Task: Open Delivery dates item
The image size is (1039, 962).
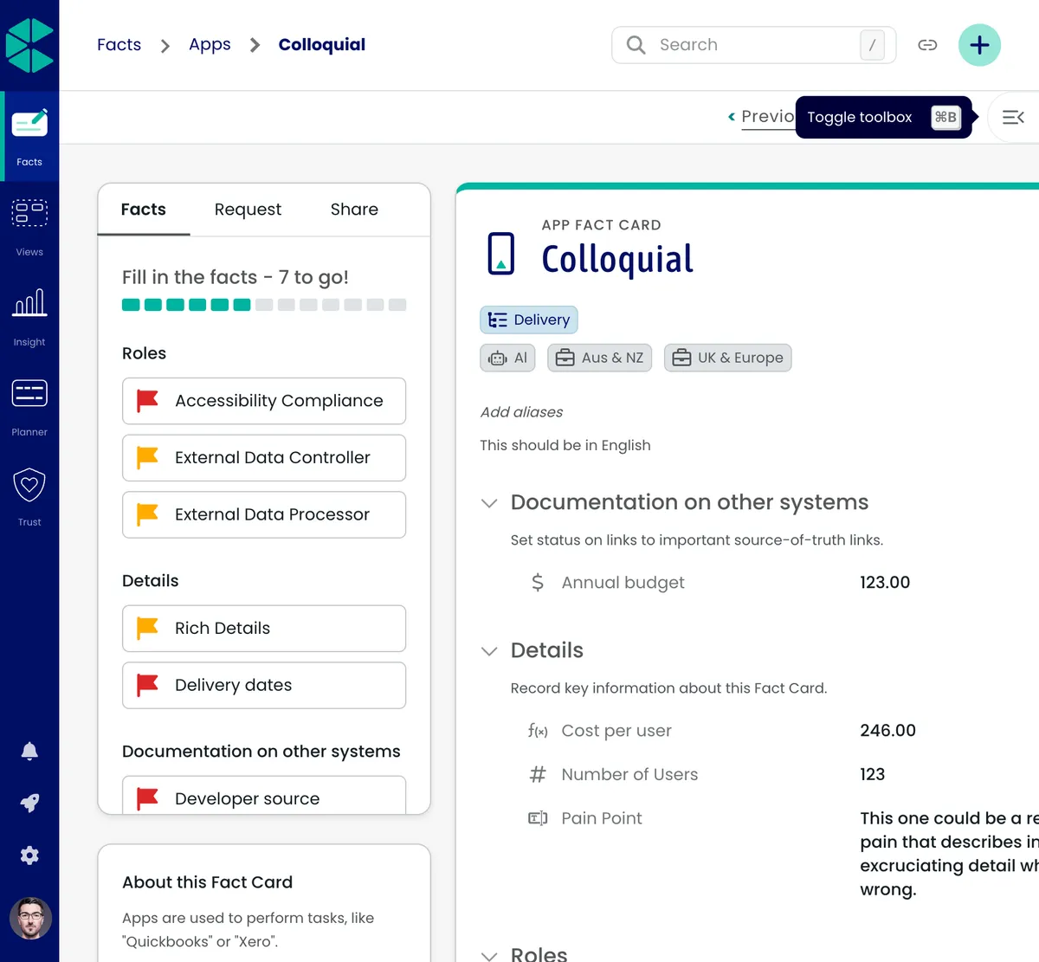Action: [264, 686]
